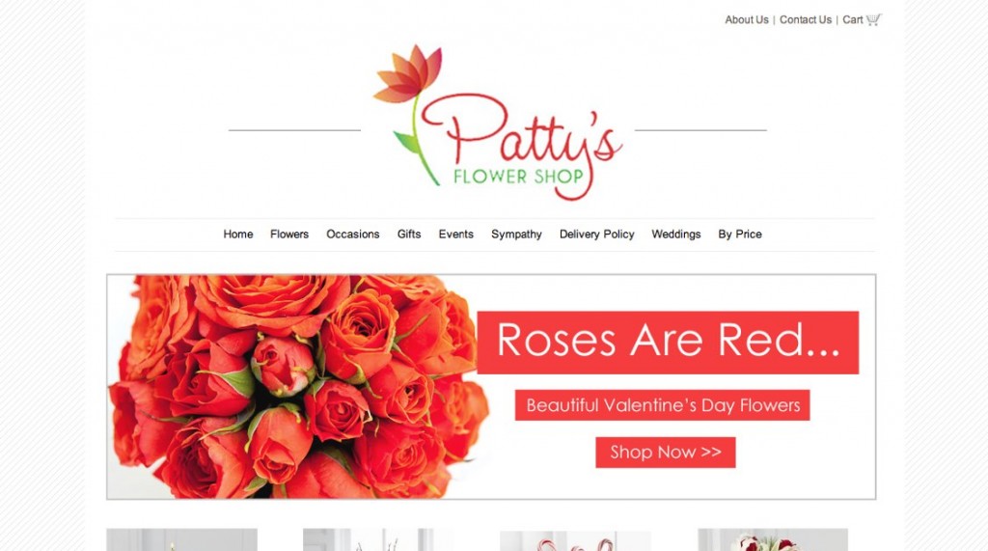
Task: Go to the Home menu item
Action: (238, 234)
